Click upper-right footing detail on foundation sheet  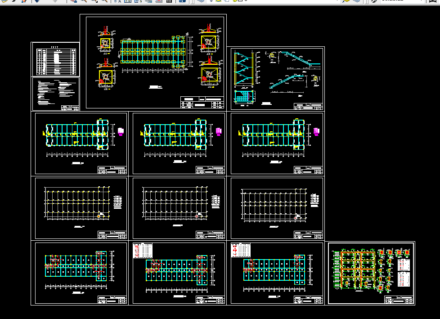click(210, 38)
